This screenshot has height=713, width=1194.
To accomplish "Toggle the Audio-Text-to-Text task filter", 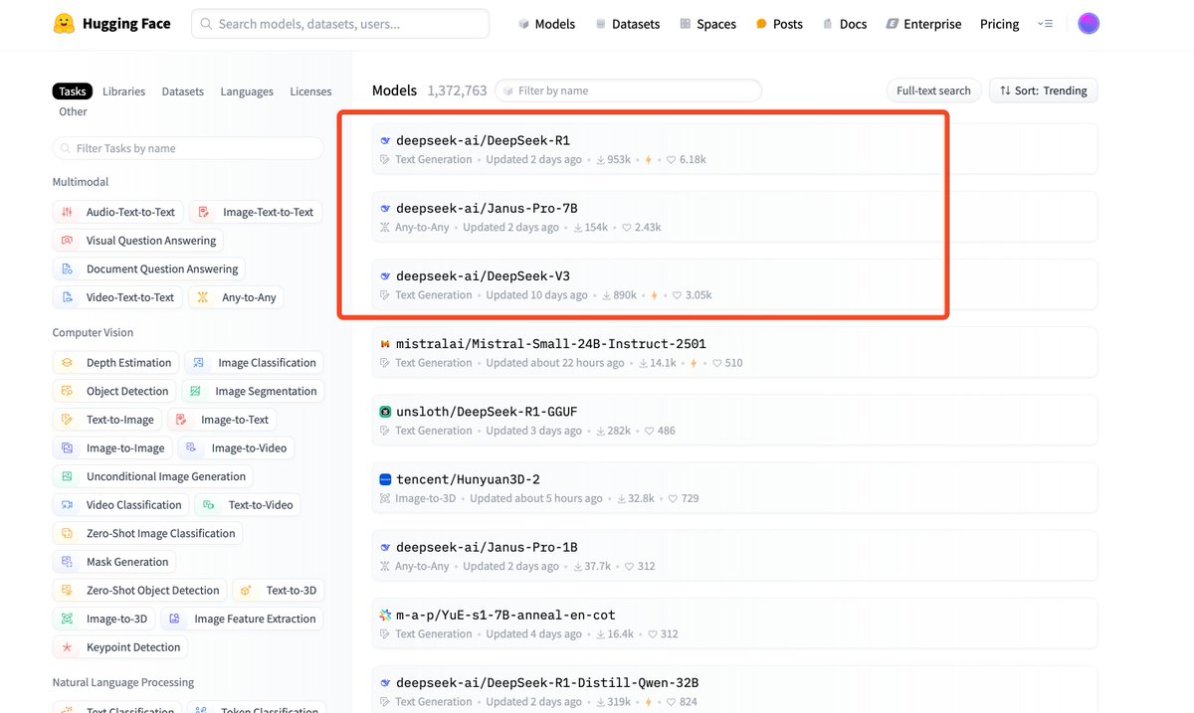I will pos(117,212).
